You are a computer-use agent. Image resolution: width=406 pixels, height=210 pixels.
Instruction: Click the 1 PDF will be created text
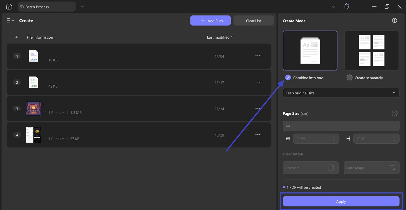coord(304,187)
